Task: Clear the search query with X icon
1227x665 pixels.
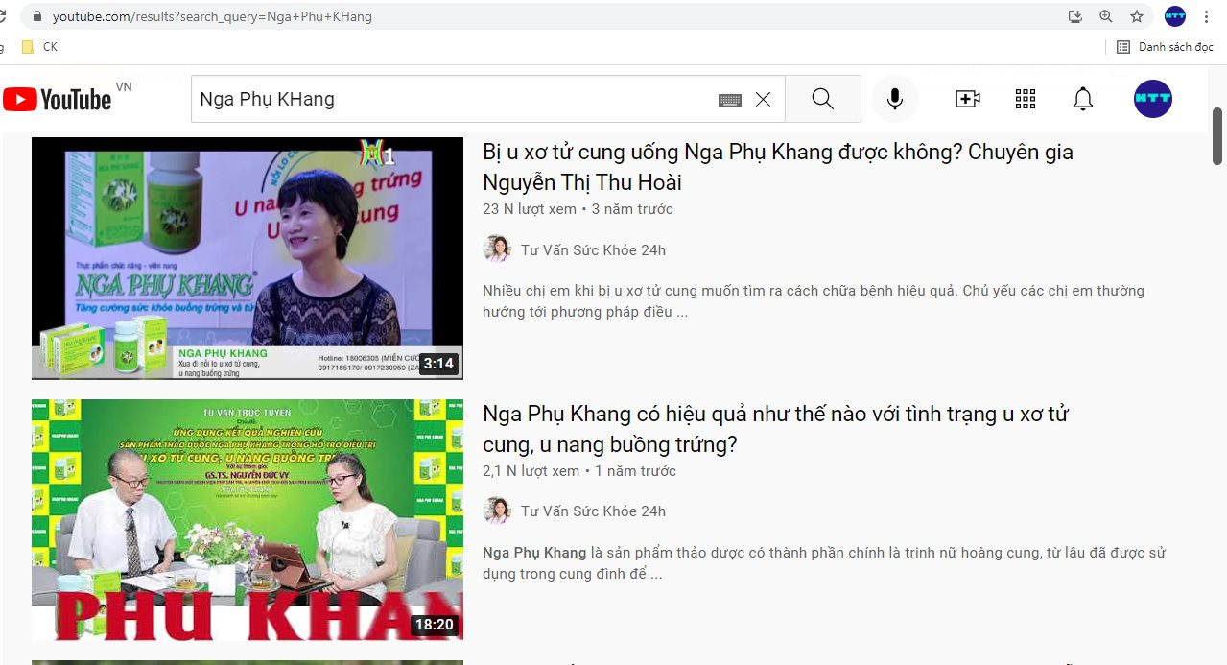Action: [x=763, y=99]
